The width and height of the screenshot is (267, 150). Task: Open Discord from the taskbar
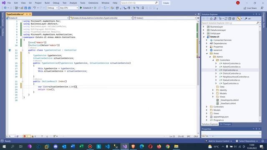pos(55,146)
